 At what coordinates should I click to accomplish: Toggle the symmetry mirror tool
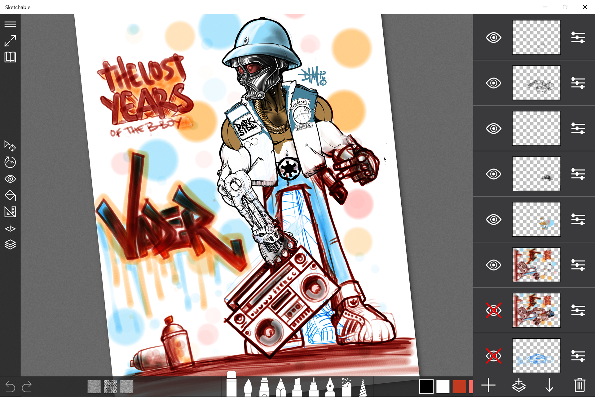[10, 229]
